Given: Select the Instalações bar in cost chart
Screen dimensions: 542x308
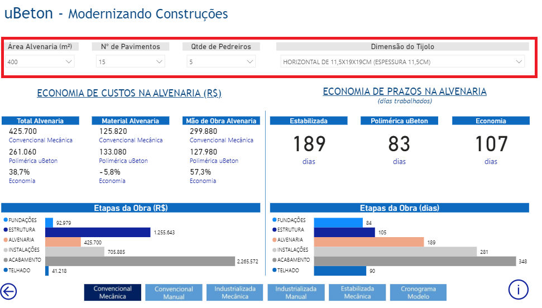Looking at the screenshot, I should 75,252.
